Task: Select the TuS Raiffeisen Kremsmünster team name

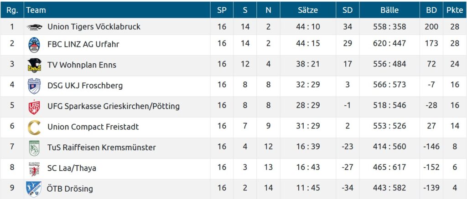Action: [x=101, y=148]
